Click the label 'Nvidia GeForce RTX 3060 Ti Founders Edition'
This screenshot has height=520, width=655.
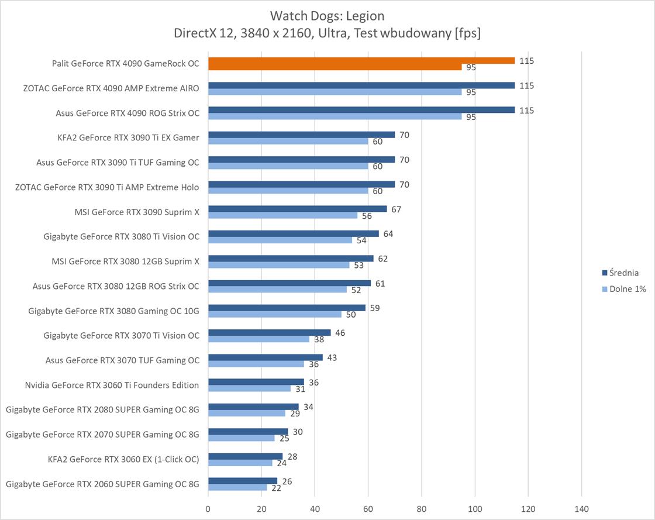(x=112, y=385)
